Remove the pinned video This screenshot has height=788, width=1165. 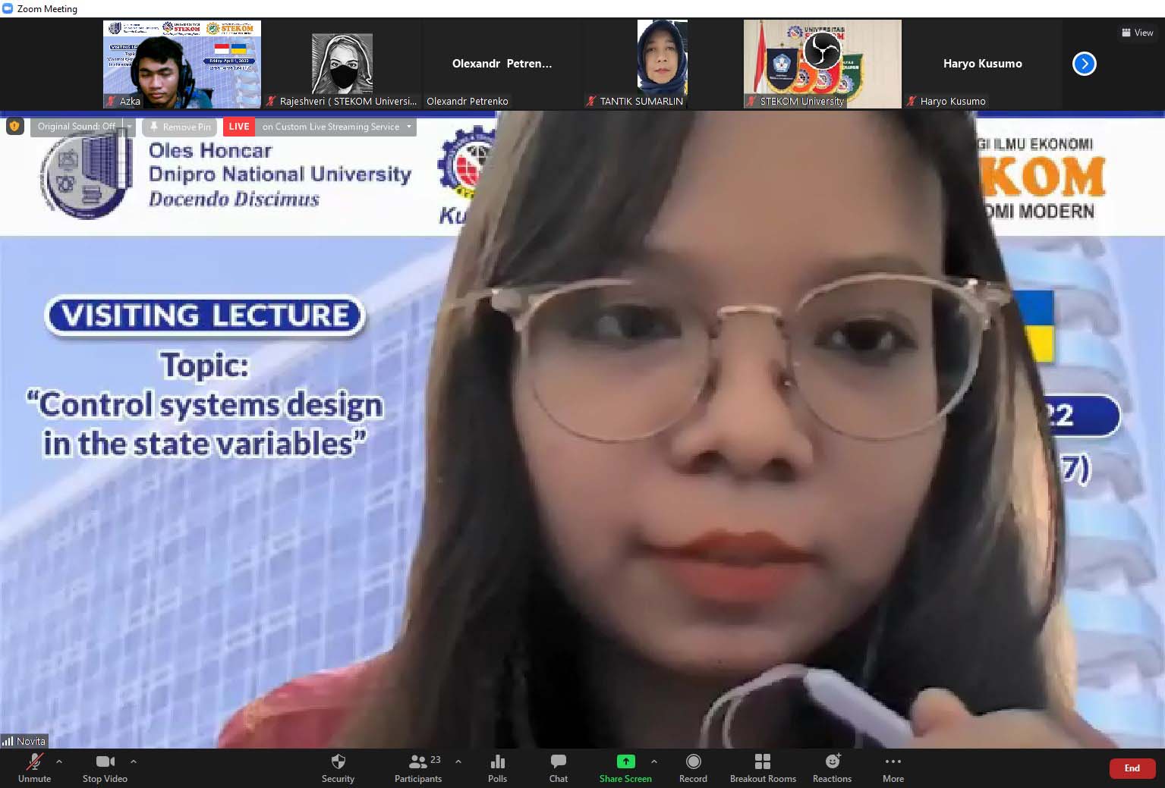click(x=180, y=127)
